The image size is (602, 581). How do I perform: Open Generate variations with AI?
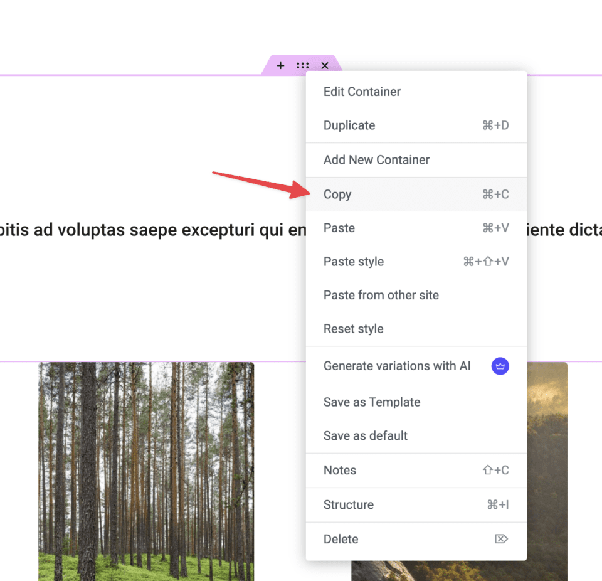coord(397,366)
